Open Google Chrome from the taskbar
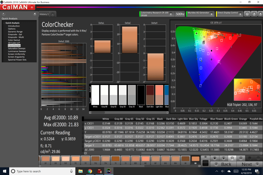This screenshot has height=175, width=263. (90, 171)
